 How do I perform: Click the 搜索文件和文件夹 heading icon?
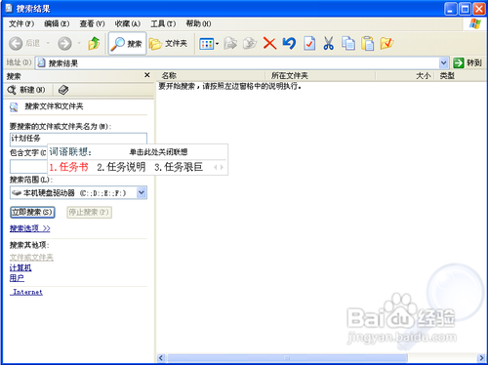pos(14,106)
